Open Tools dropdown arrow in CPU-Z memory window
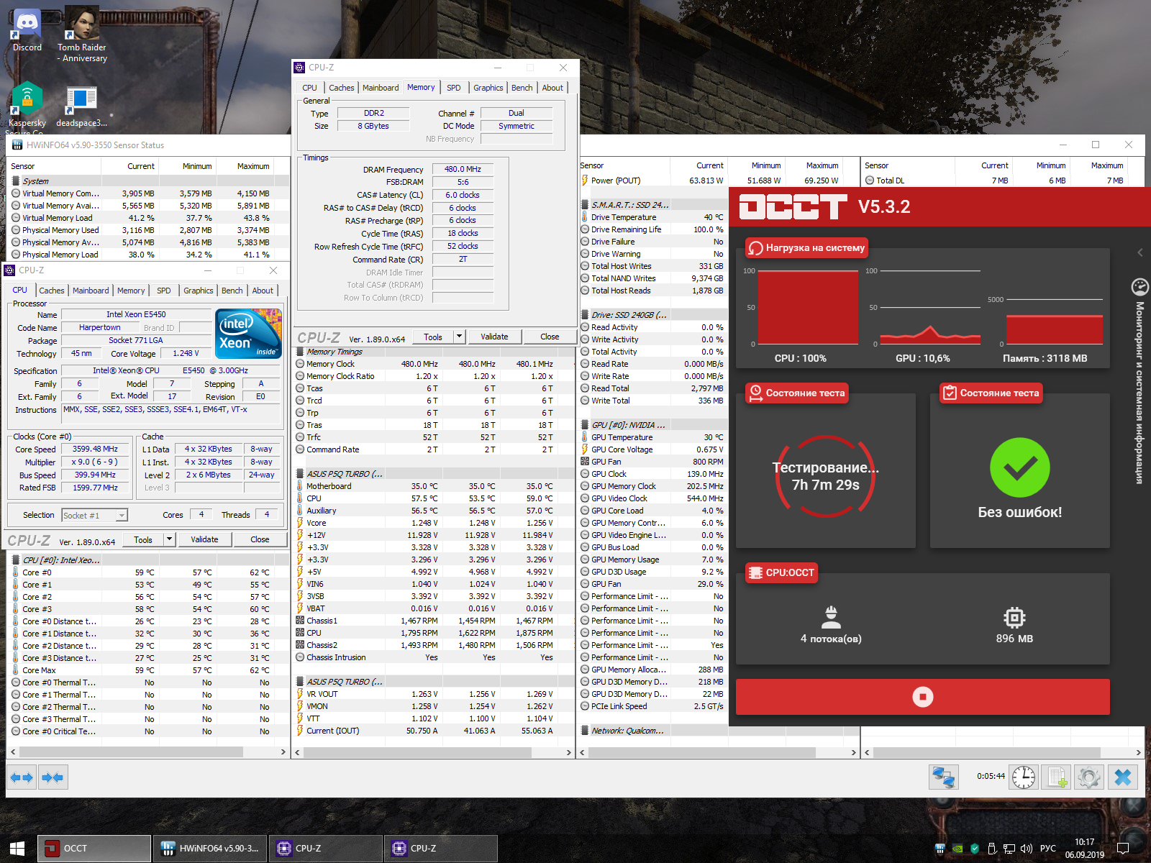Image resolution: width=1151 pixels, height=863 pixels. point(459,337)
